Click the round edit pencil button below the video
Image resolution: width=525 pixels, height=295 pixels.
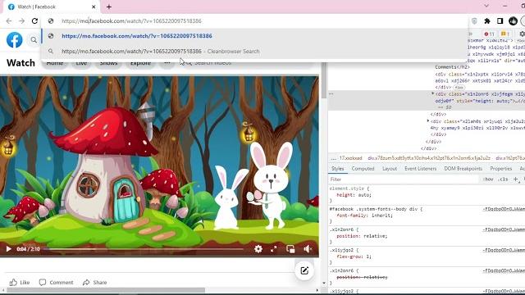[x=304, y=270]
